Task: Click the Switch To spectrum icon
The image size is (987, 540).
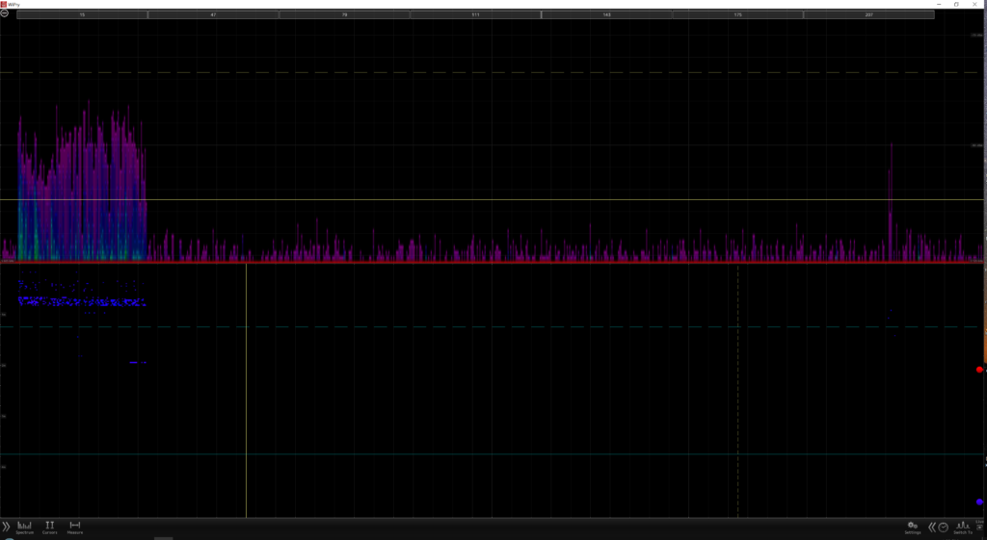Action: click(963, 527)
